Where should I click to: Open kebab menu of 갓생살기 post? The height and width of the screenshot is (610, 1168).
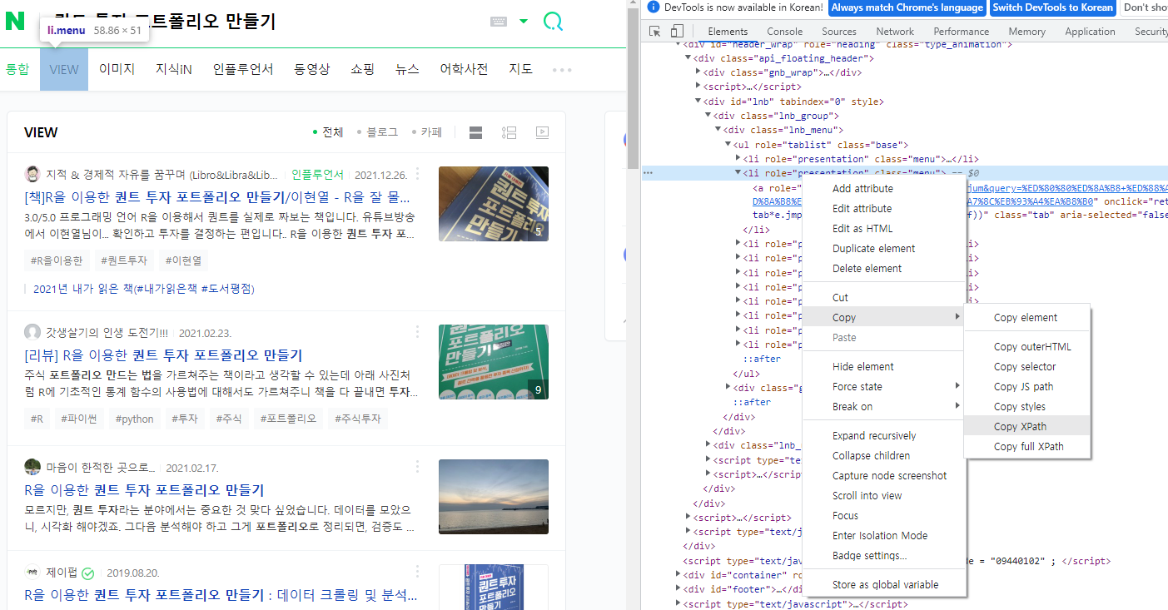point(418,332)
